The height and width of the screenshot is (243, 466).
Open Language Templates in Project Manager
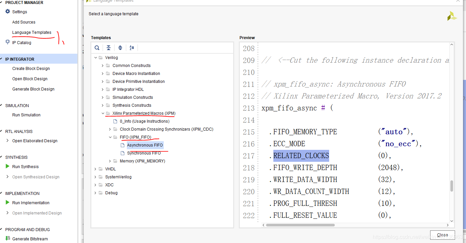pos(32,32)
